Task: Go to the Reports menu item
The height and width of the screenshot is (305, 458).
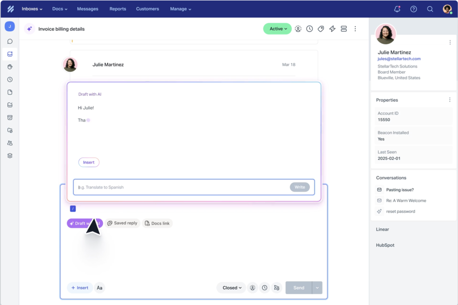Action: (118, 9)
